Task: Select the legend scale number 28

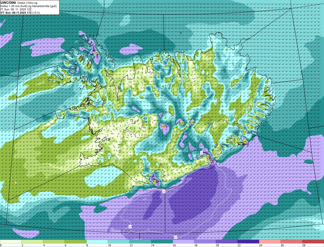Action: click(303, 245)
